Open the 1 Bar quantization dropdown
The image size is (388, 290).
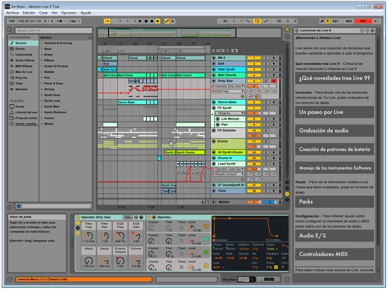click(x=74, y=21)
